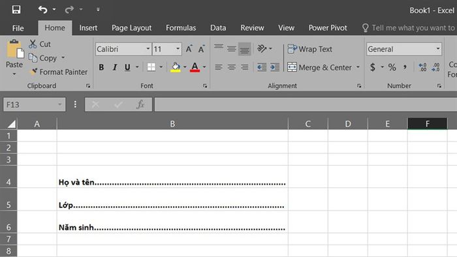457x257 pixels.
Task: Expand the General number format dropdown
Action: [438, 49]
